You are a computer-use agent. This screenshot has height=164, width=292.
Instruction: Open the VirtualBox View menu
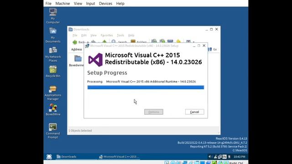(x=78, y=4)
